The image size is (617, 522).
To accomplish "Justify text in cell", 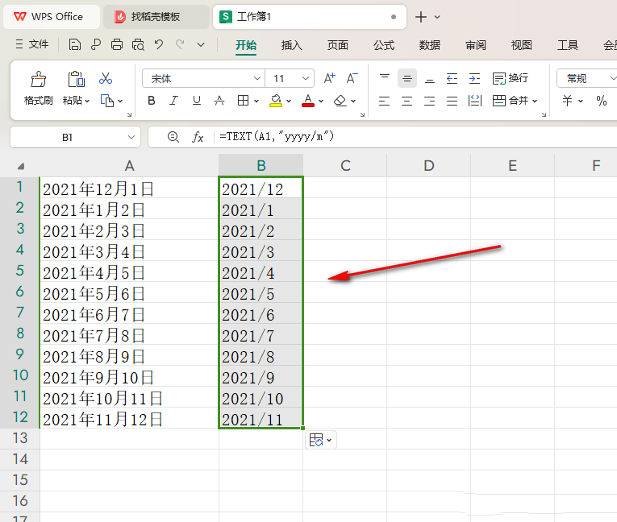I will [452, 101].
